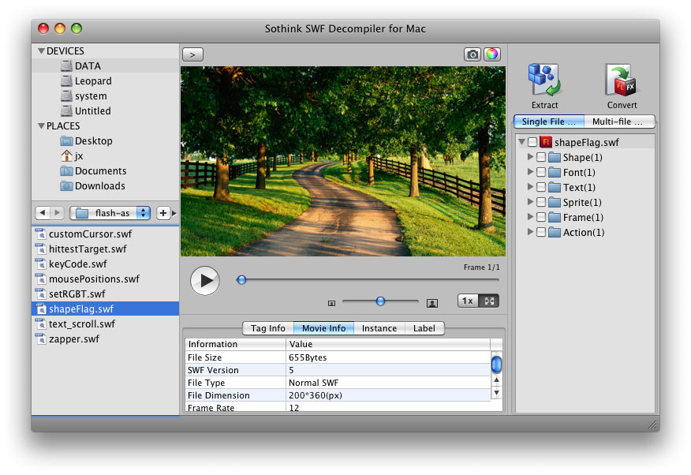
Task: Select shapeFlag.swf in file list
Action: (106, 309)
